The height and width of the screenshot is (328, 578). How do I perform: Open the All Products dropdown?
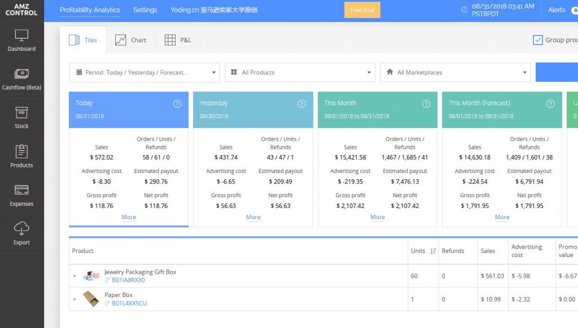299,73
